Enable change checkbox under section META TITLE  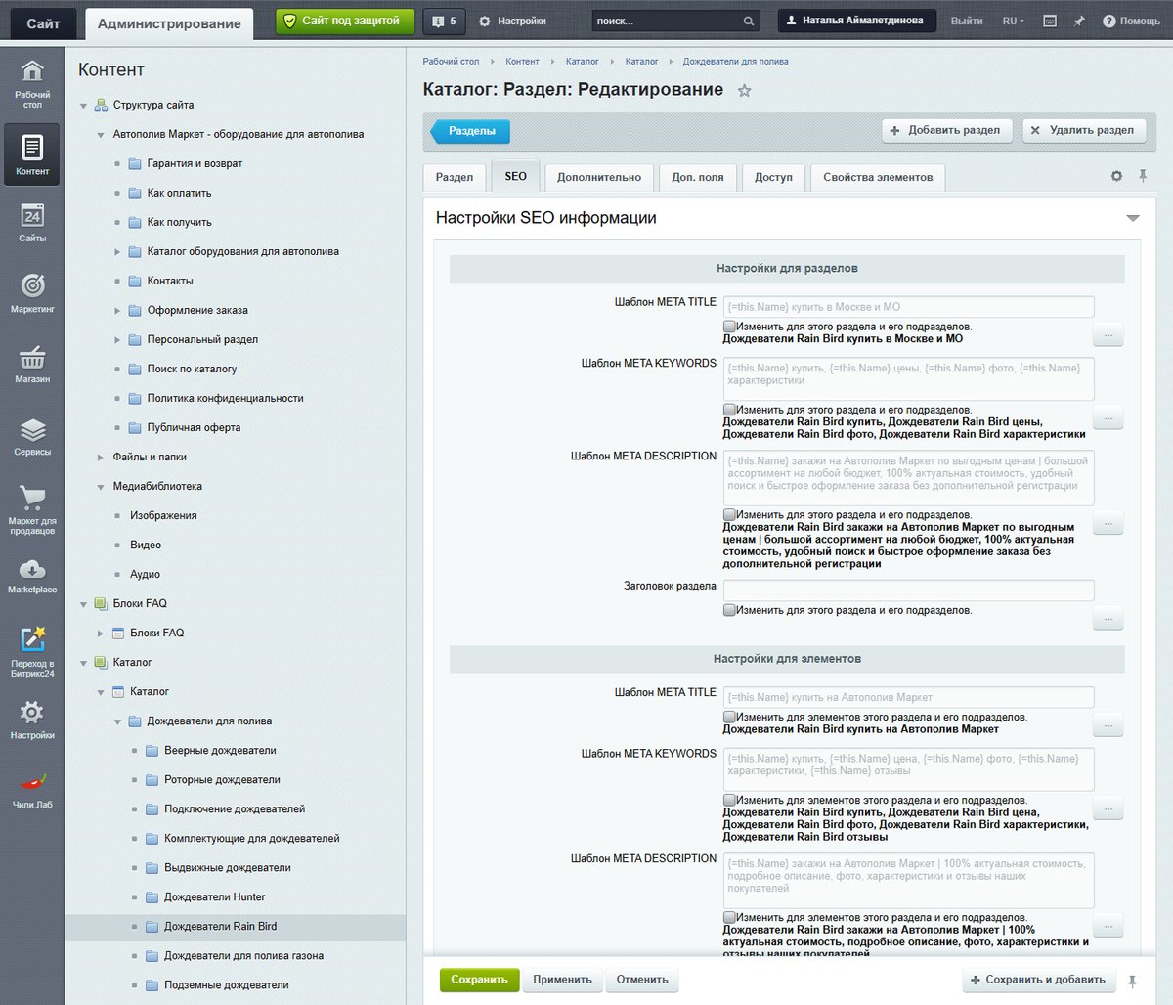pyautogui.click(x=729, y=326)
